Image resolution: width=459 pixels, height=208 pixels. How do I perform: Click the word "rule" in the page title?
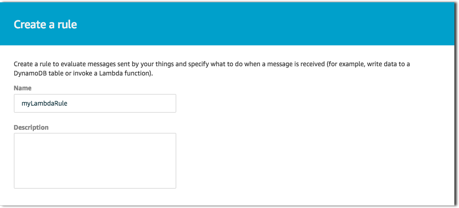(x=68, y=24)
